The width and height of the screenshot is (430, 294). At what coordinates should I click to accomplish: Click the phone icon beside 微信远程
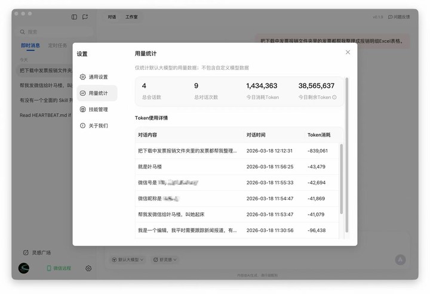pos(49,268)
